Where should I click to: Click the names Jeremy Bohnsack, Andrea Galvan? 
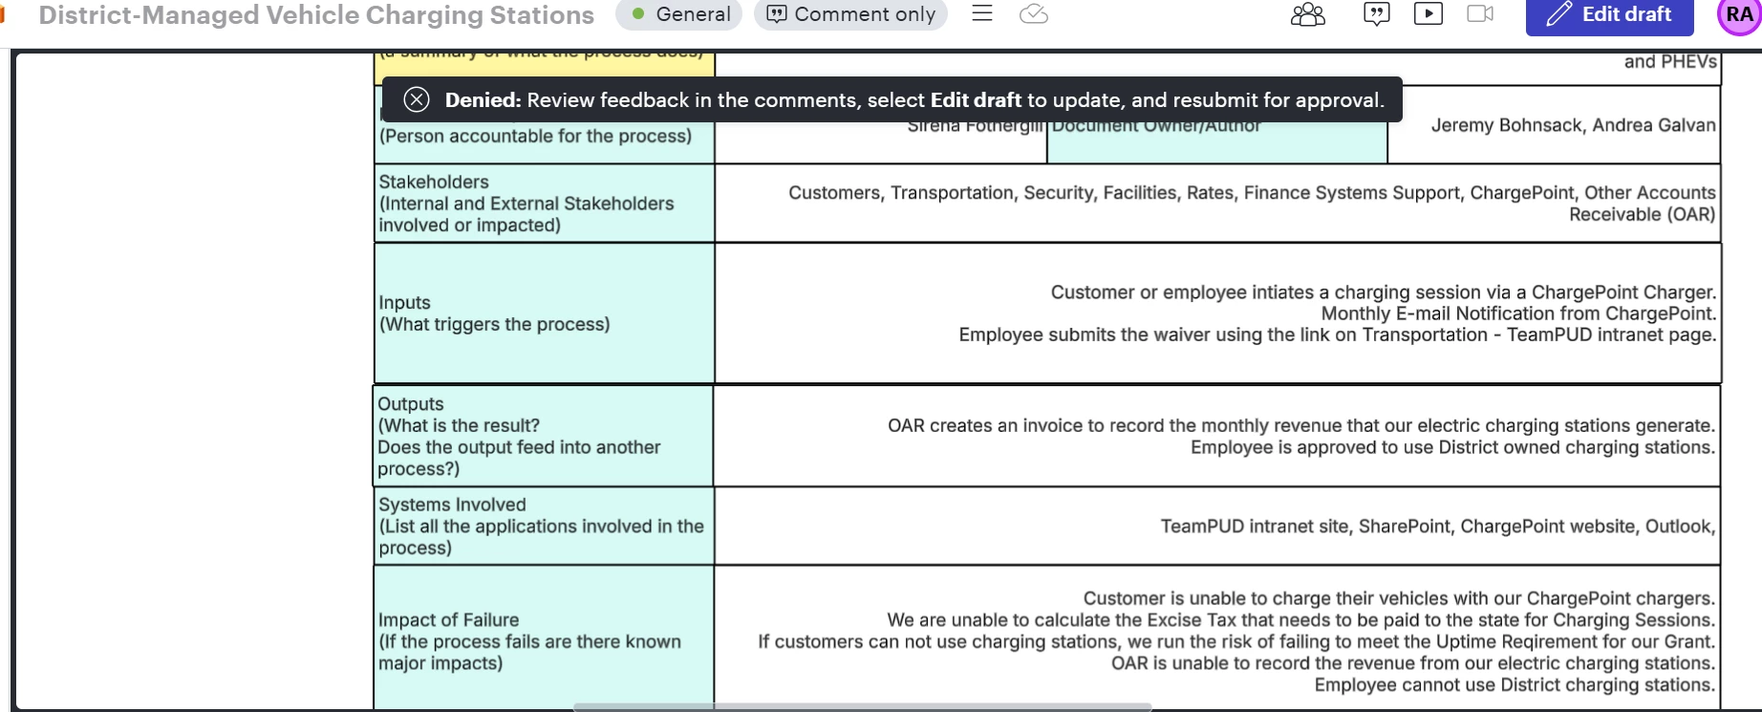pos(1573,125)
